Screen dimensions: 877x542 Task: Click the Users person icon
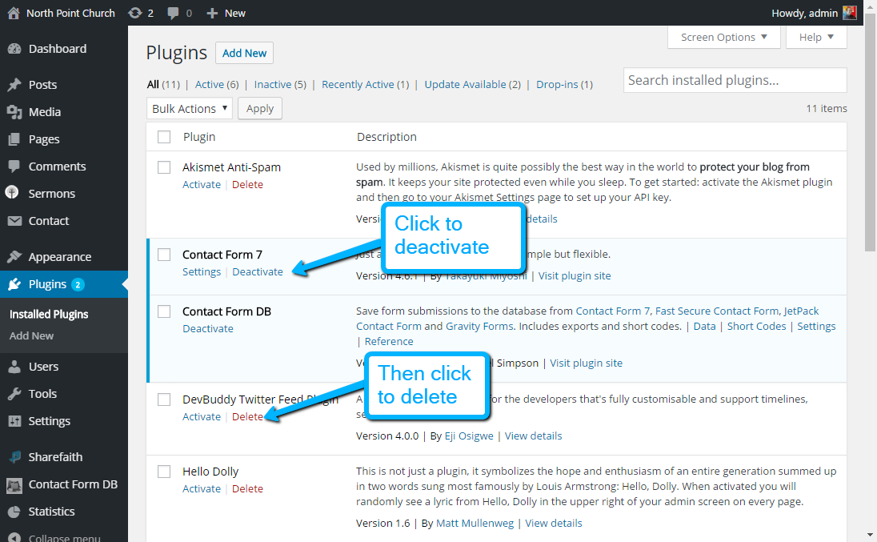pyautogui.click(x=14, y=367)
